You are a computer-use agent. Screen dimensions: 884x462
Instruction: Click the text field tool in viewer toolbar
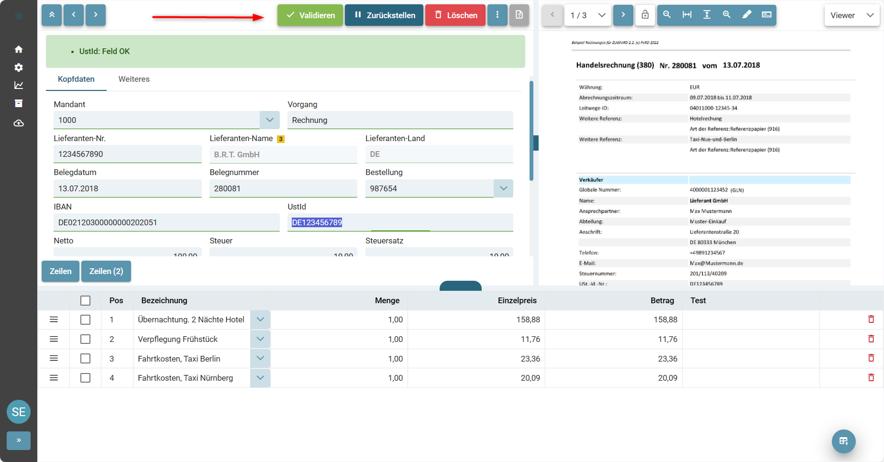pos(766,15)
